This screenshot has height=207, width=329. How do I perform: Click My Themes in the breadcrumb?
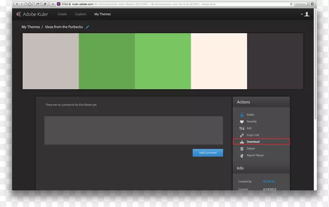tap(31, 27)
